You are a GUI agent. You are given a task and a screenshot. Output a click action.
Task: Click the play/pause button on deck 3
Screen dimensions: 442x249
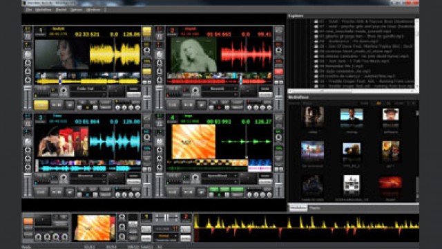[x=56, y=192]
